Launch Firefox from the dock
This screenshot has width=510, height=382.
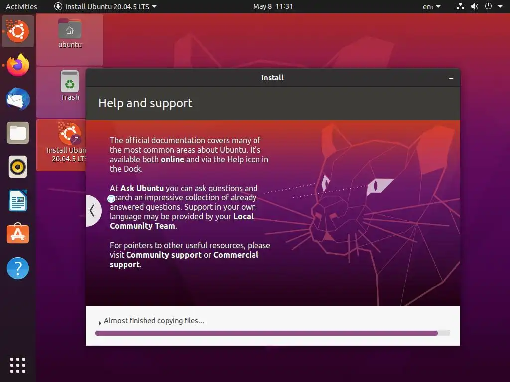pyautogui.click(x=18, y=65)
